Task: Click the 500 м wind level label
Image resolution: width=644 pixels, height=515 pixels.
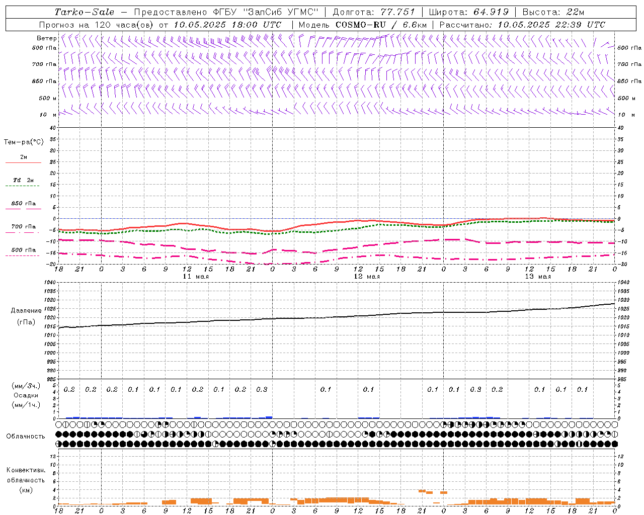Action: tap(48, 98)
